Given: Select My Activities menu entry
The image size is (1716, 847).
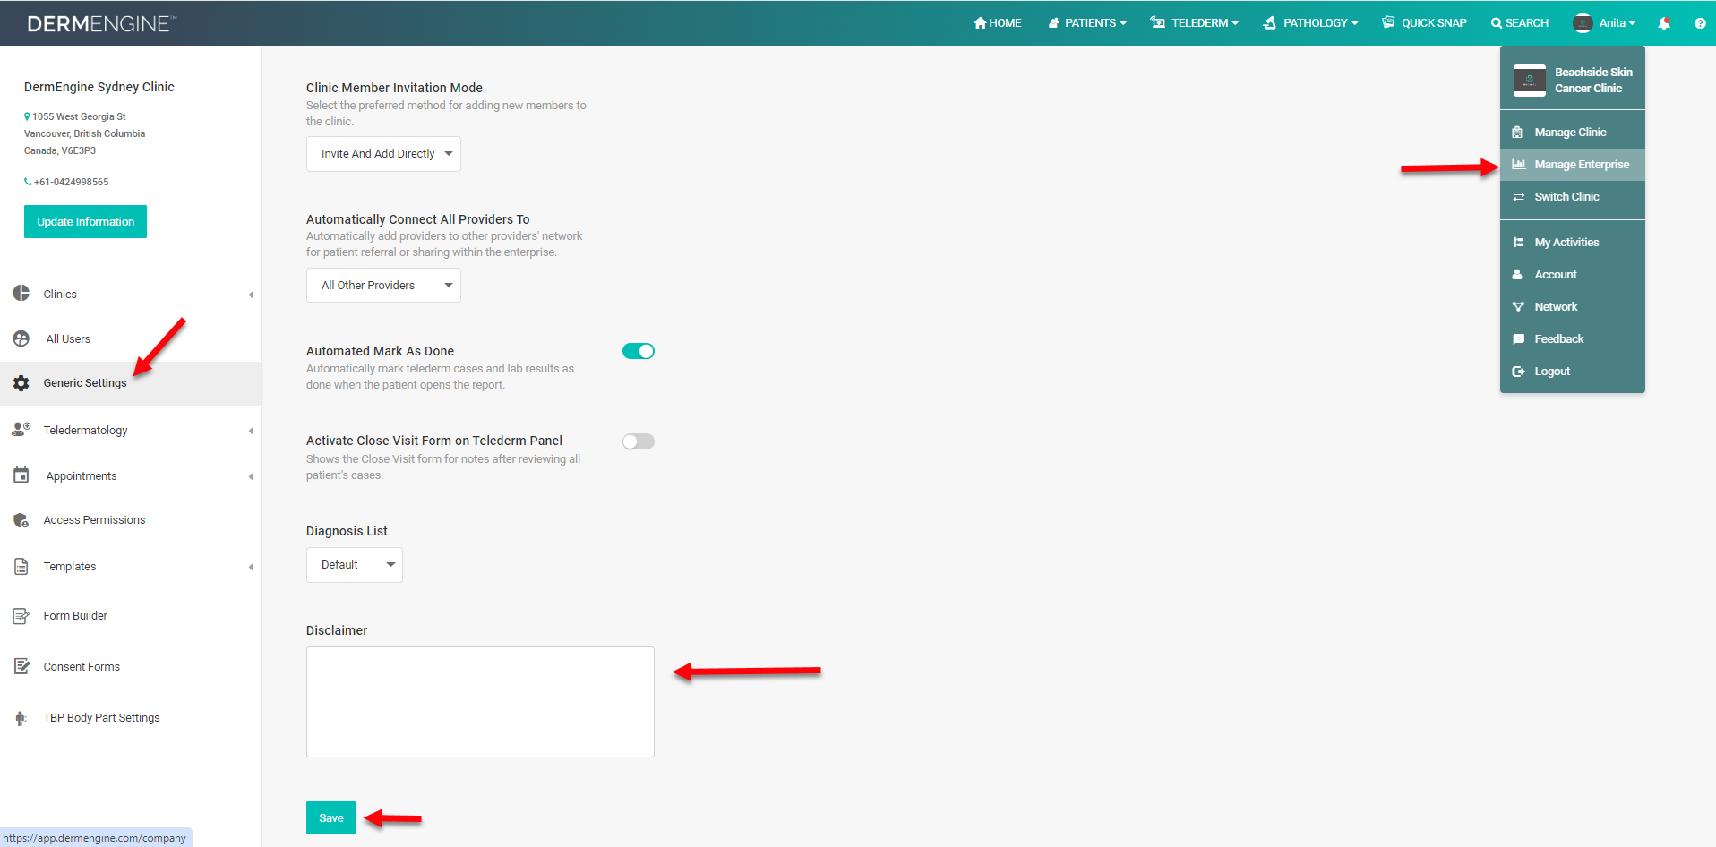Looking at the screenshot, I should [x=1573, y=243].
